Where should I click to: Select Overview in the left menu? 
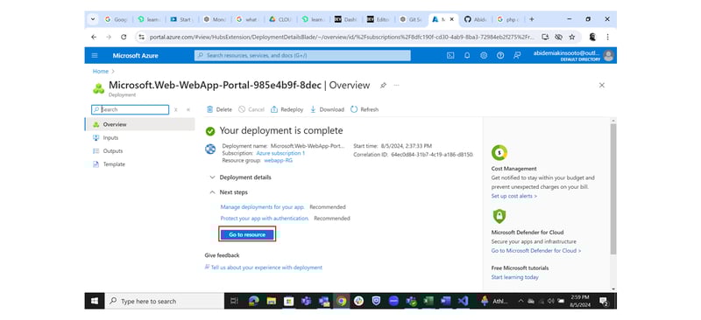tap(140, 124)
